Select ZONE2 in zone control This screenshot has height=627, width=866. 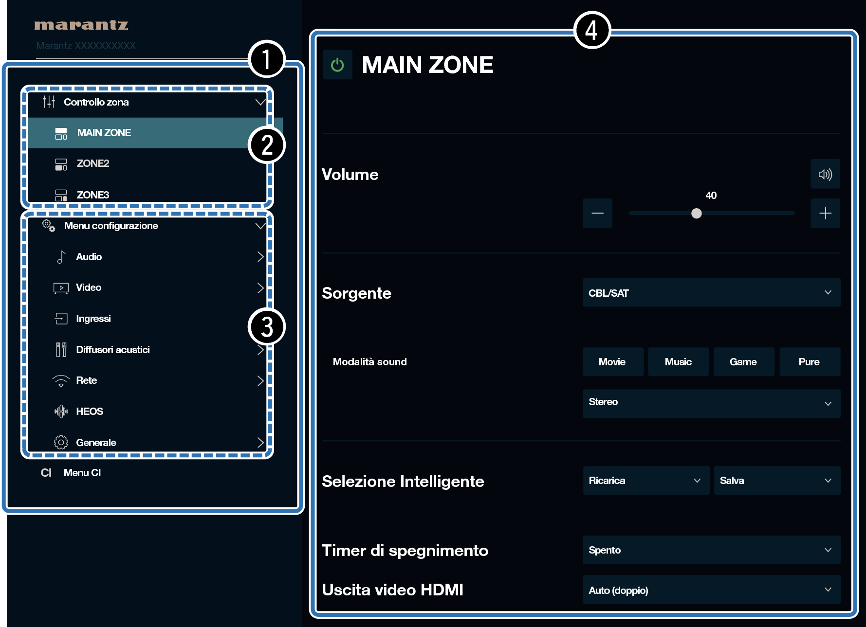[x=92, y=163]
